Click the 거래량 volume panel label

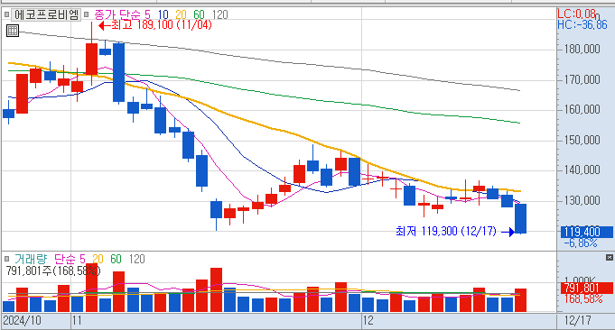(x=31, y=259)
